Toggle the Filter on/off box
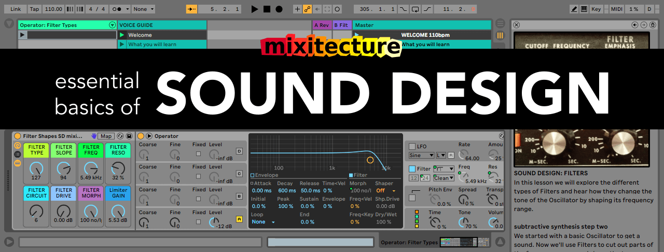This screenshot has width=664, height=252. pos(412,169)
